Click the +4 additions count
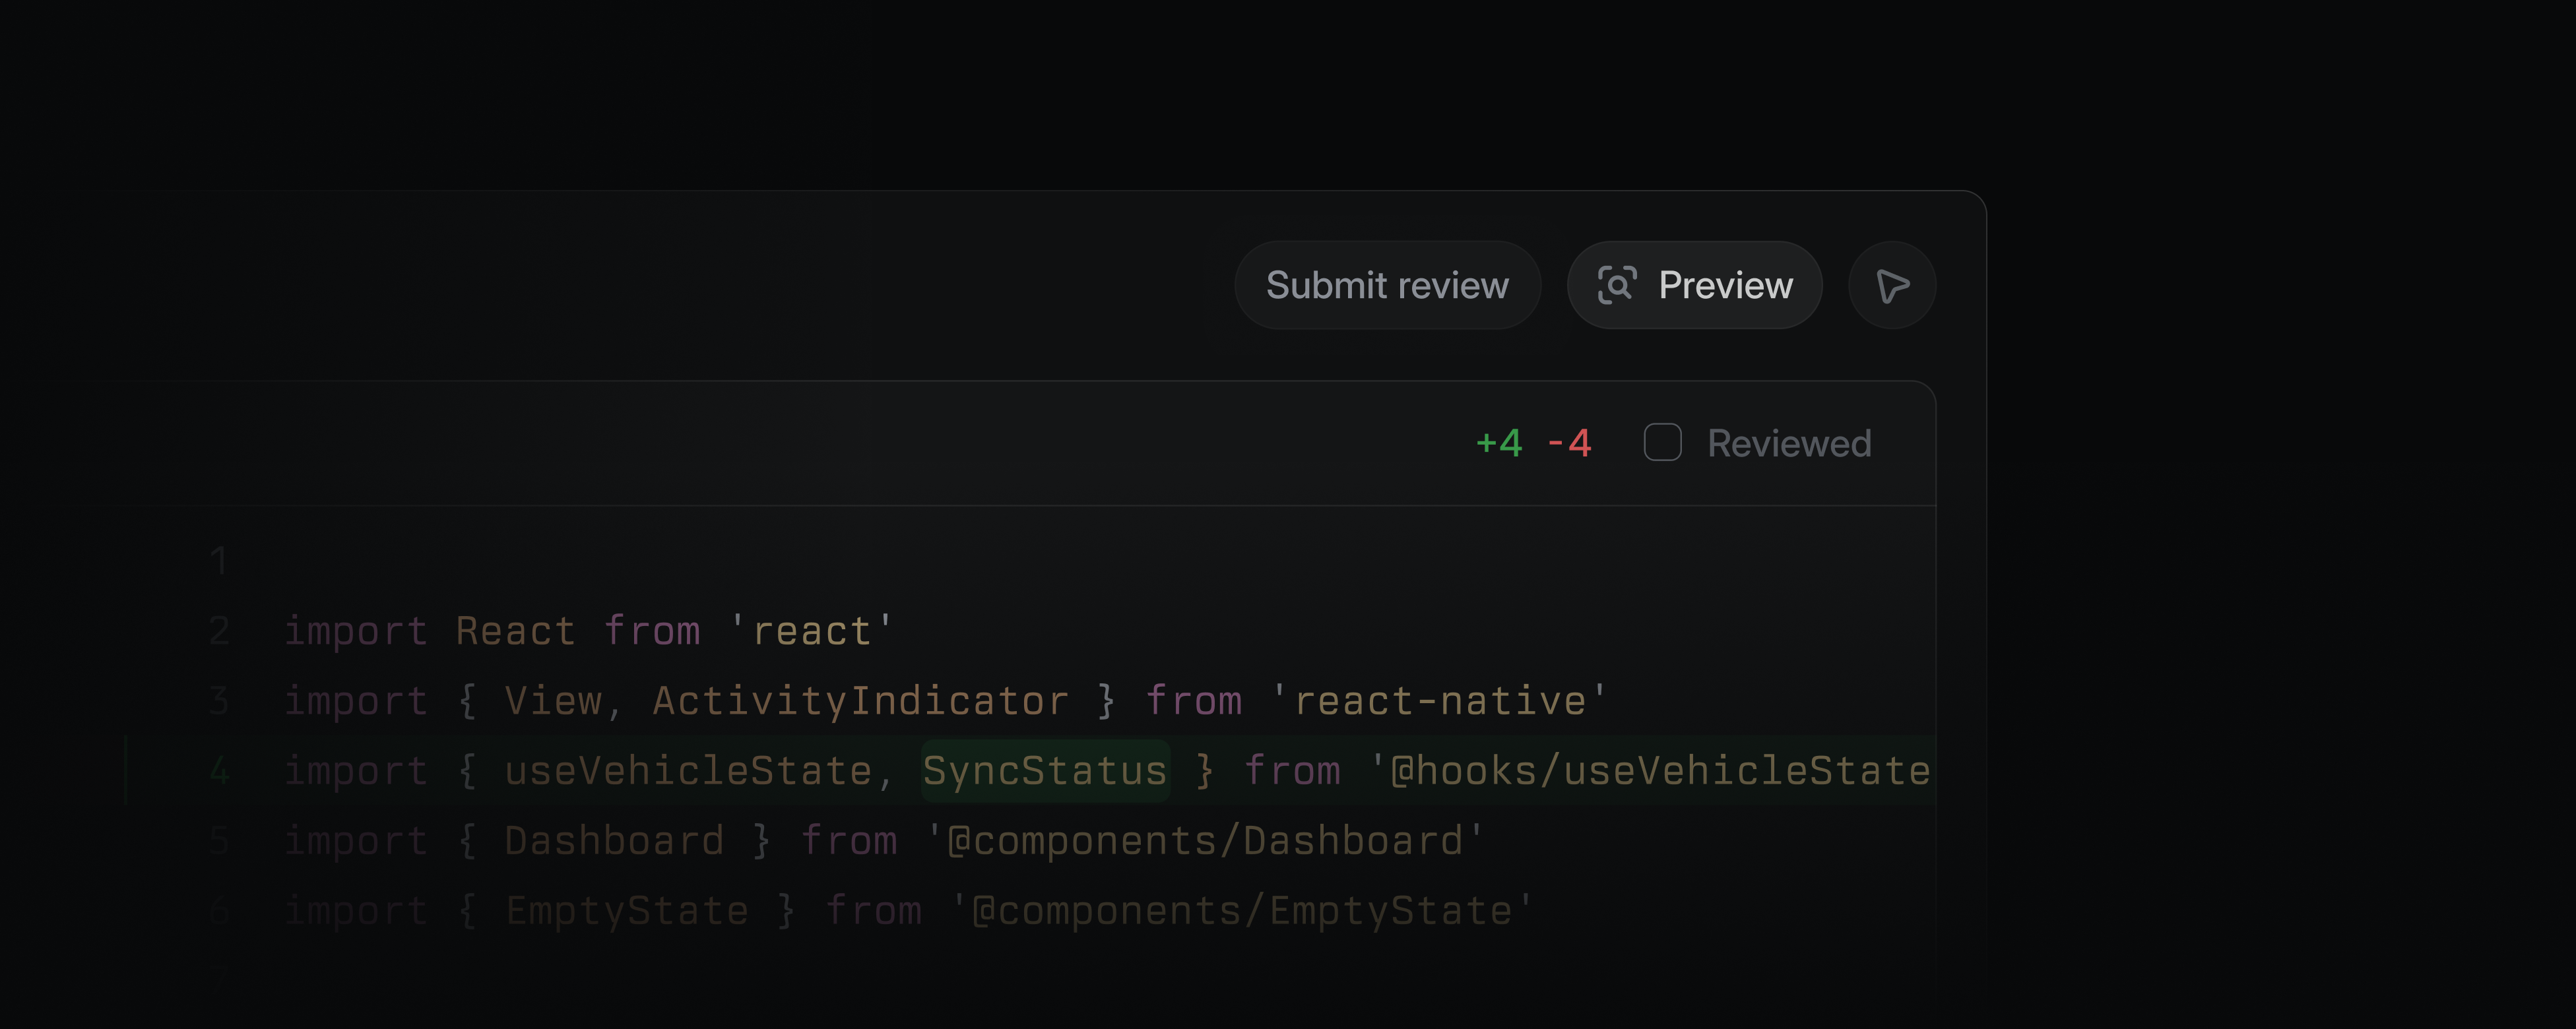The width and height of the screenshot is (2576, 1029). (1499, 442)
